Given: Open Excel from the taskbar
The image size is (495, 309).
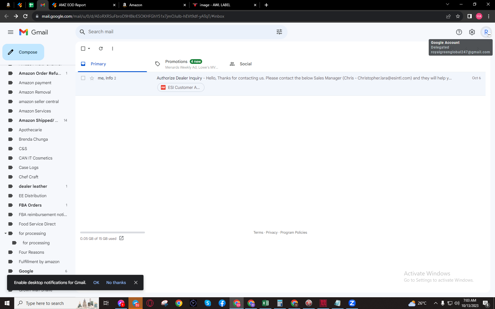Looking at the screenshot, I should click(x=265, y=303).
